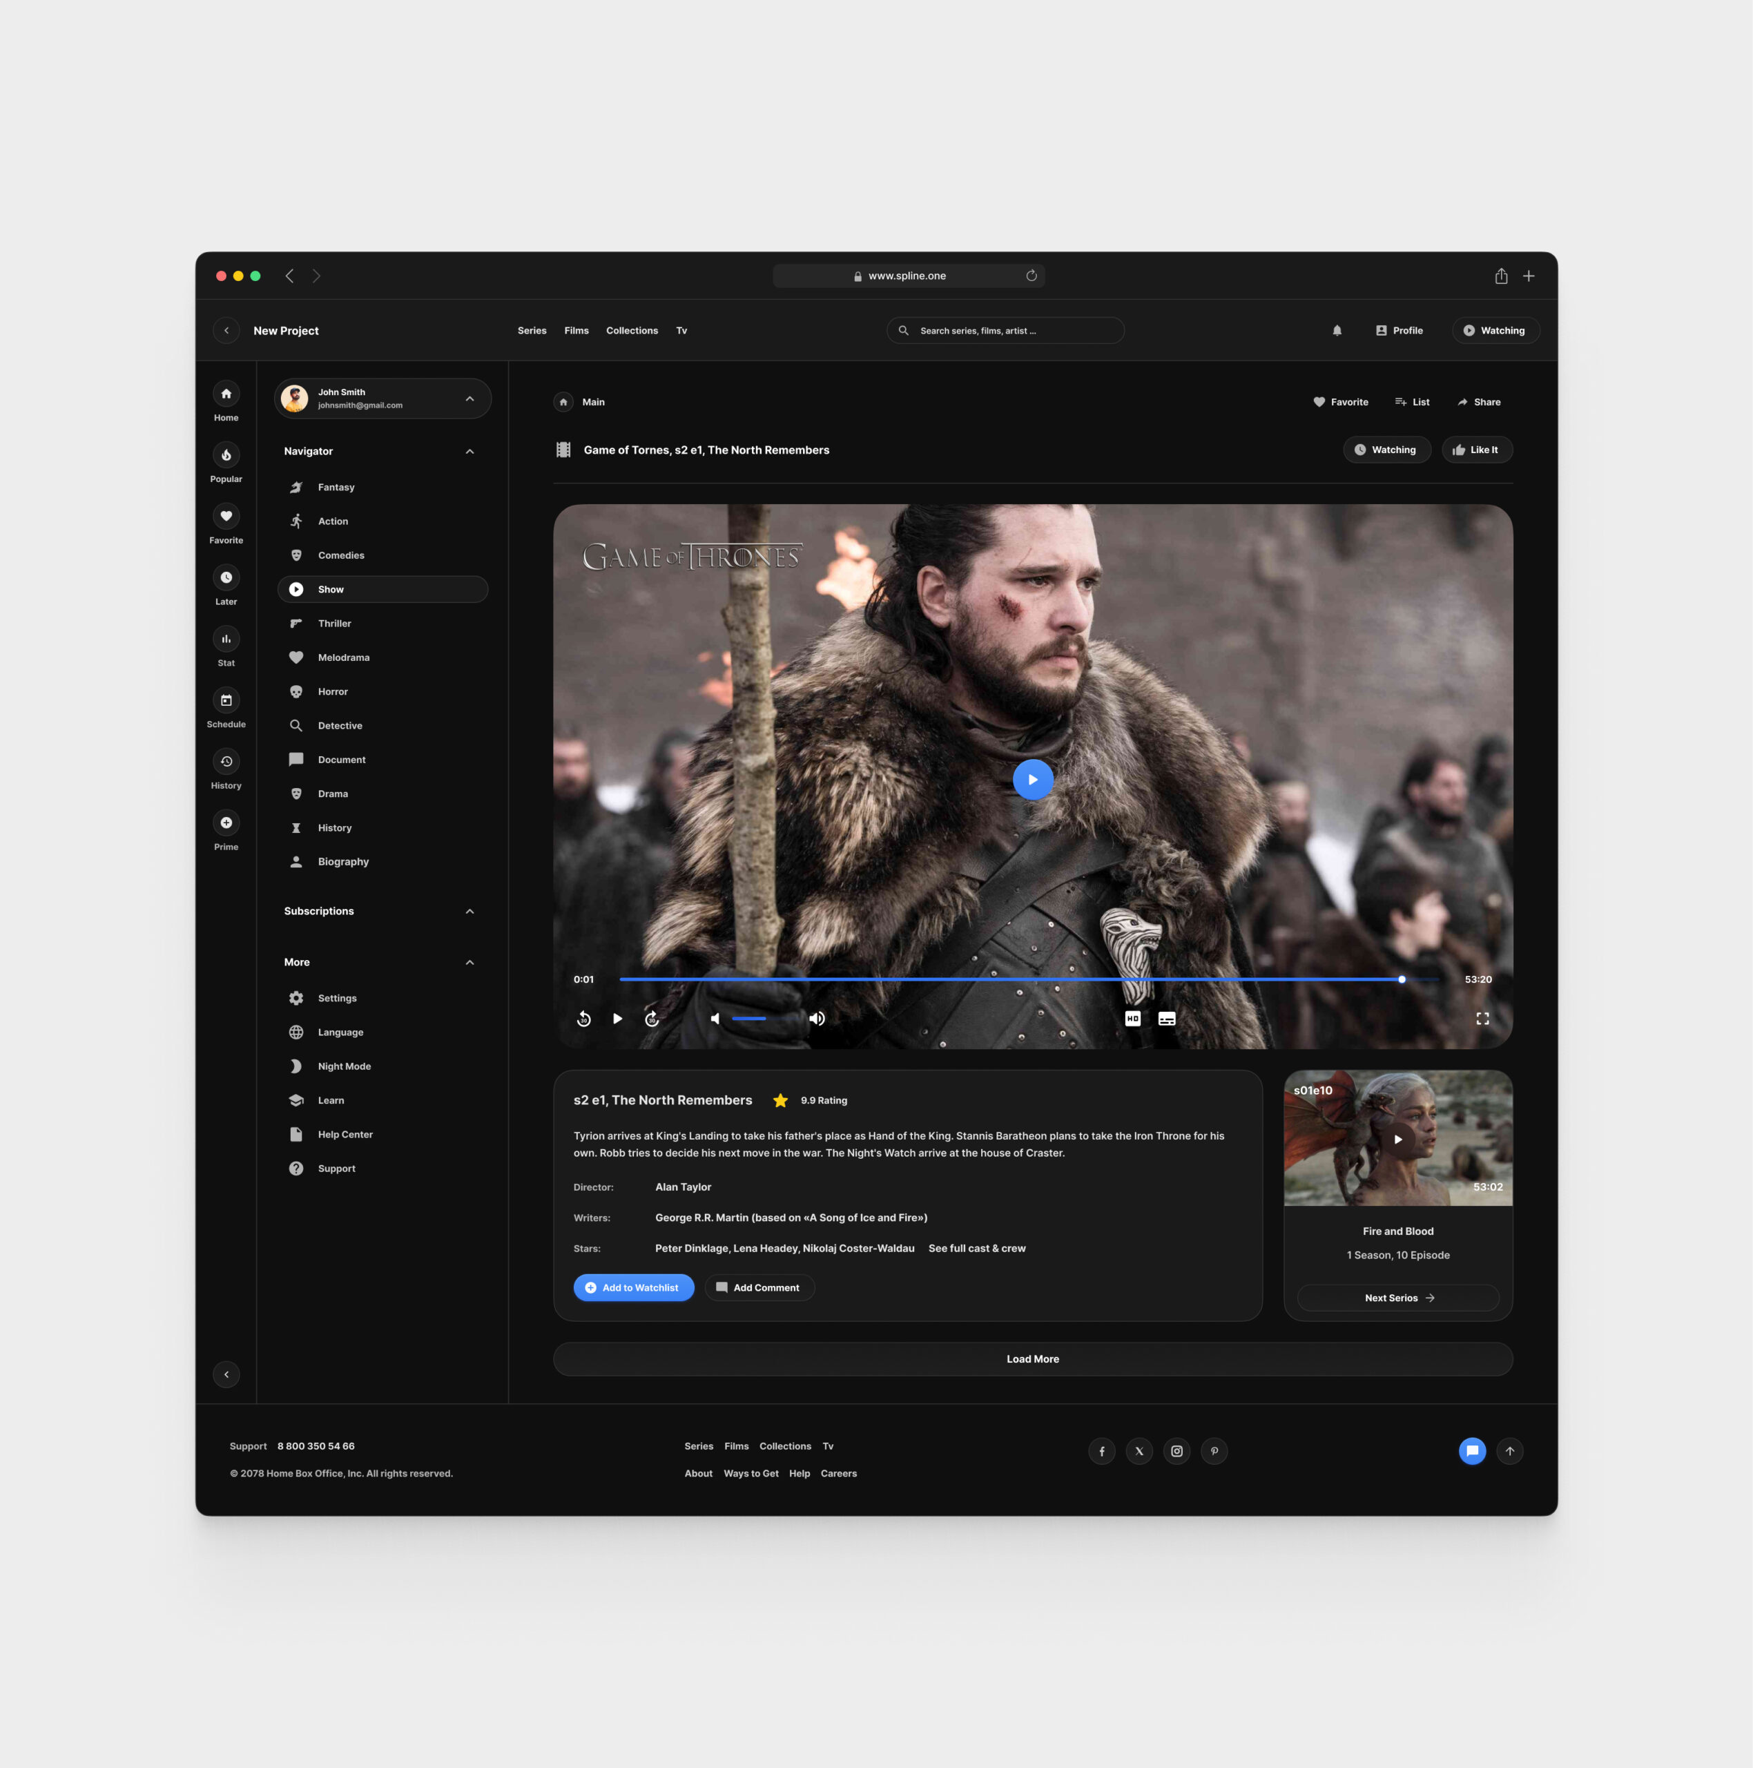Click Add Comment button
This screenshot has width=1753, height=1768.
[x=759, y=1287]
